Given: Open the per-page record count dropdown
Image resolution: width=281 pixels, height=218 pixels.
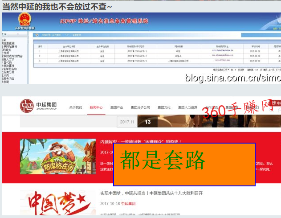Looking at the screenshot, I should point(227,70).
